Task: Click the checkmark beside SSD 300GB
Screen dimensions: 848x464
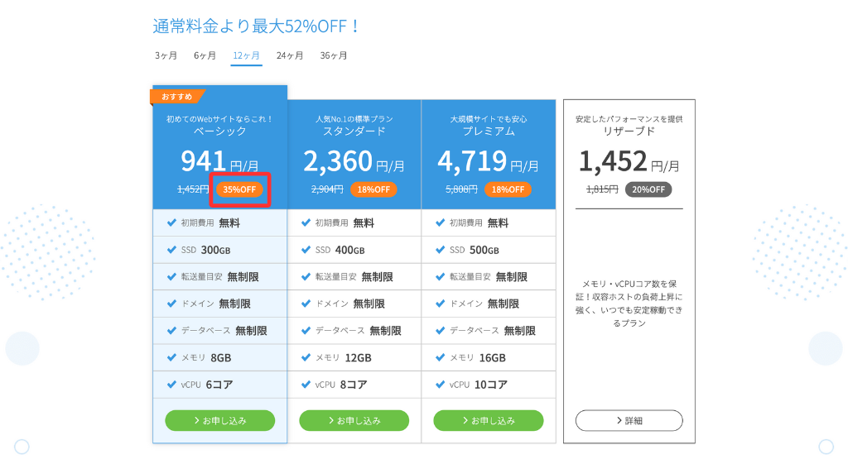Action: tap(171, 250)
